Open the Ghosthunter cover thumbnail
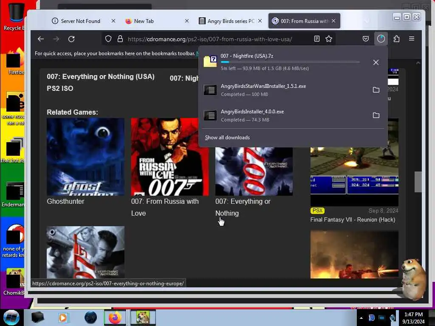Viewport: 435px width, 326px height. (x=85, y=157)
